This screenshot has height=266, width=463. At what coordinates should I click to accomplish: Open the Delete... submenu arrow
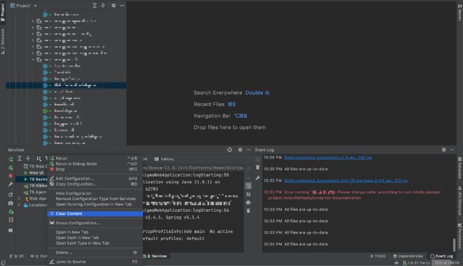pos(135,253)
